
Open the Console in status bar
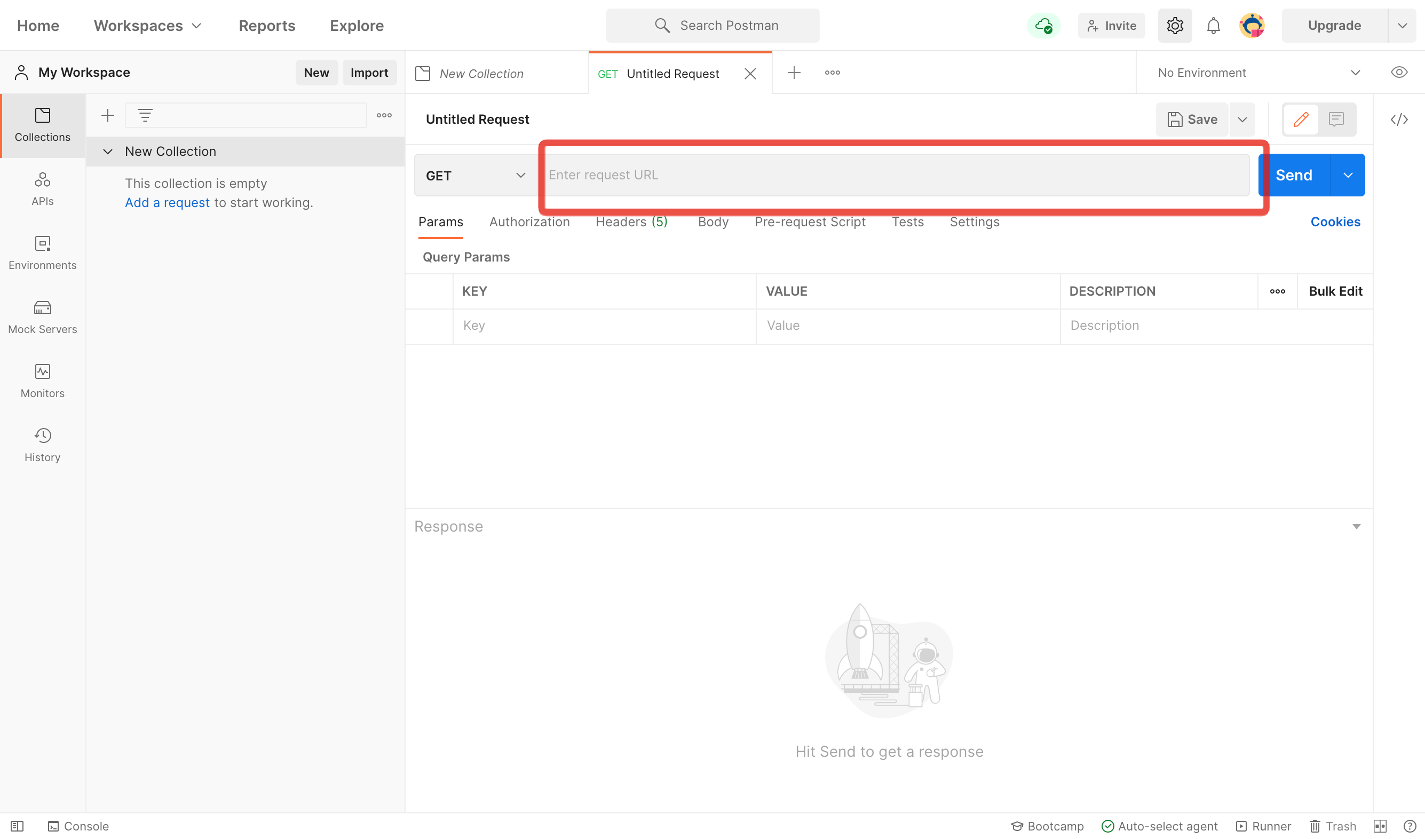[78, 826]
